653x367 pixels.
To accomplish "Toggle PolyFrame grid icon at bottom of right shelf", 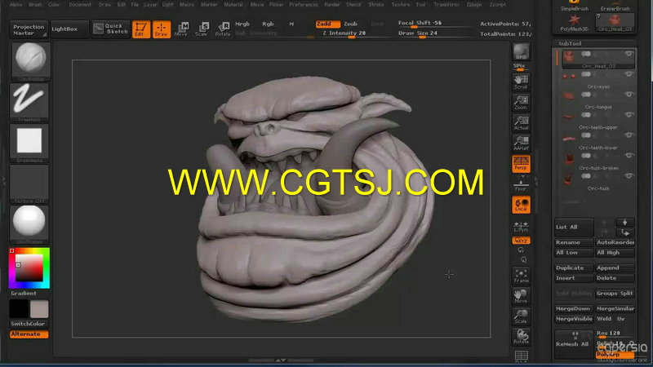I will 521,356.
